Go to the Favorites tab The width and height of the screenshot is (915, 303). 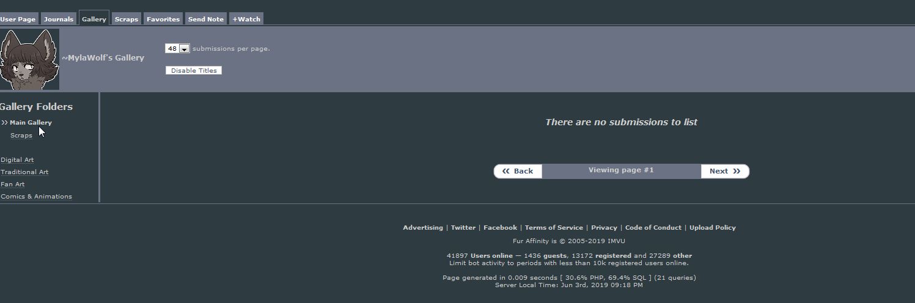163,19
